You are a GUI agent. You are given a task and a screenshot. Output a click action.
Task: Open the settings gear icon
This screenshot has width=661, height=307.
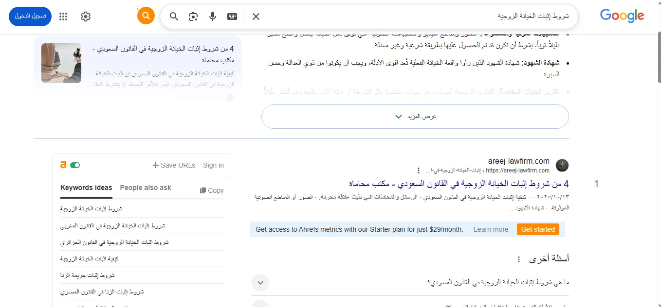click(x=86, y=17)
